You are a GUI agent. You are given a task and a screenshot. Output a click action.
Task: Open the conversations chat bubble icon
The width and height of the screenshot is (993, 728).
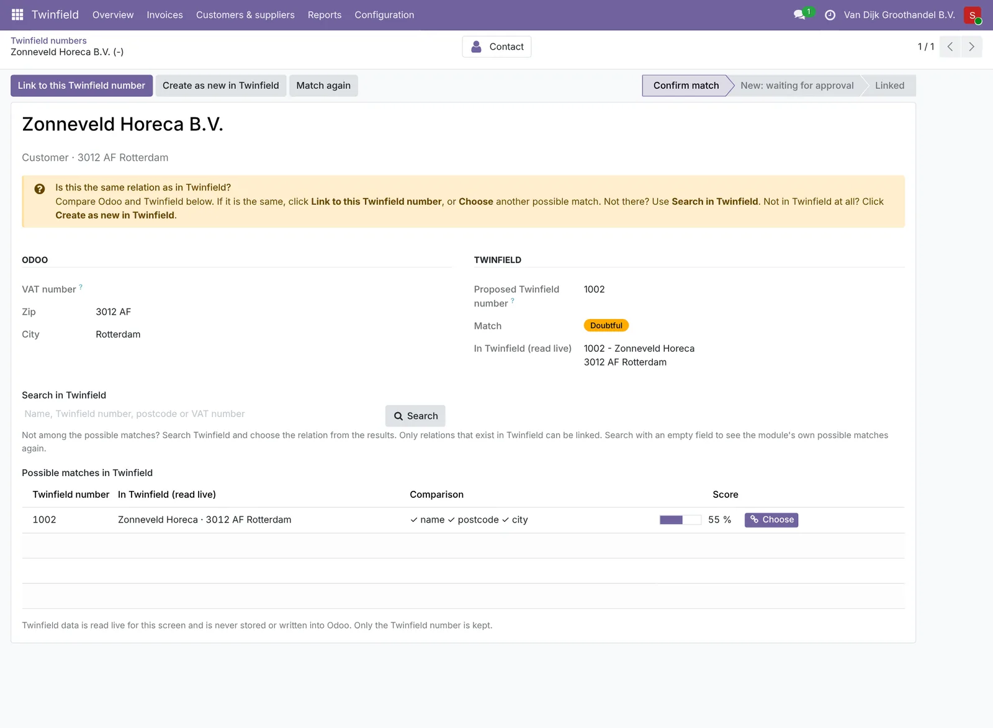pyautogui.click(x=799, y=15)
